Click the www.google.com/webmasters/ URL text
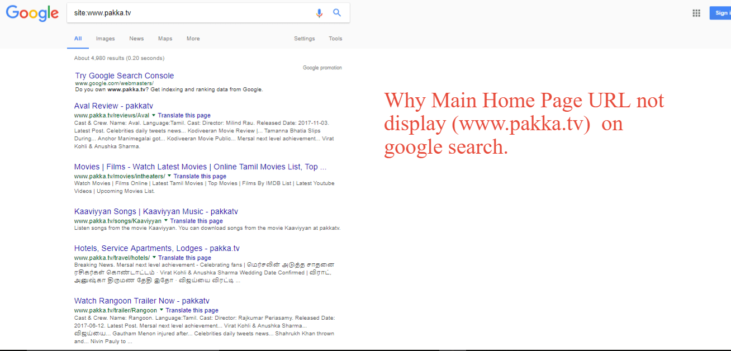The image size is (731, 351). coord(115,83)
